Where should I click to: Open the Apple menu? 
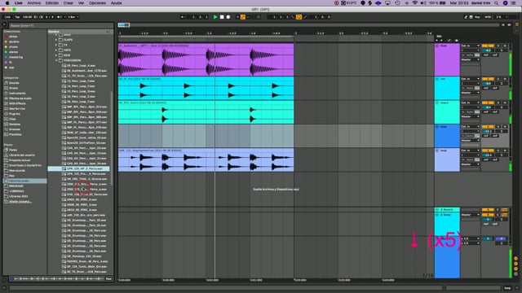pyautogui.click(x=7, y=3)
